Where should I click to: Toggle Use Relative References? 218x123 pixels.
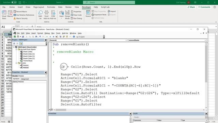coord(24,15)
